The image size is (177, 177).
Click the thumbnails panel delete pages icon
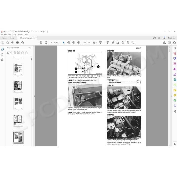(x=15, y=53)
